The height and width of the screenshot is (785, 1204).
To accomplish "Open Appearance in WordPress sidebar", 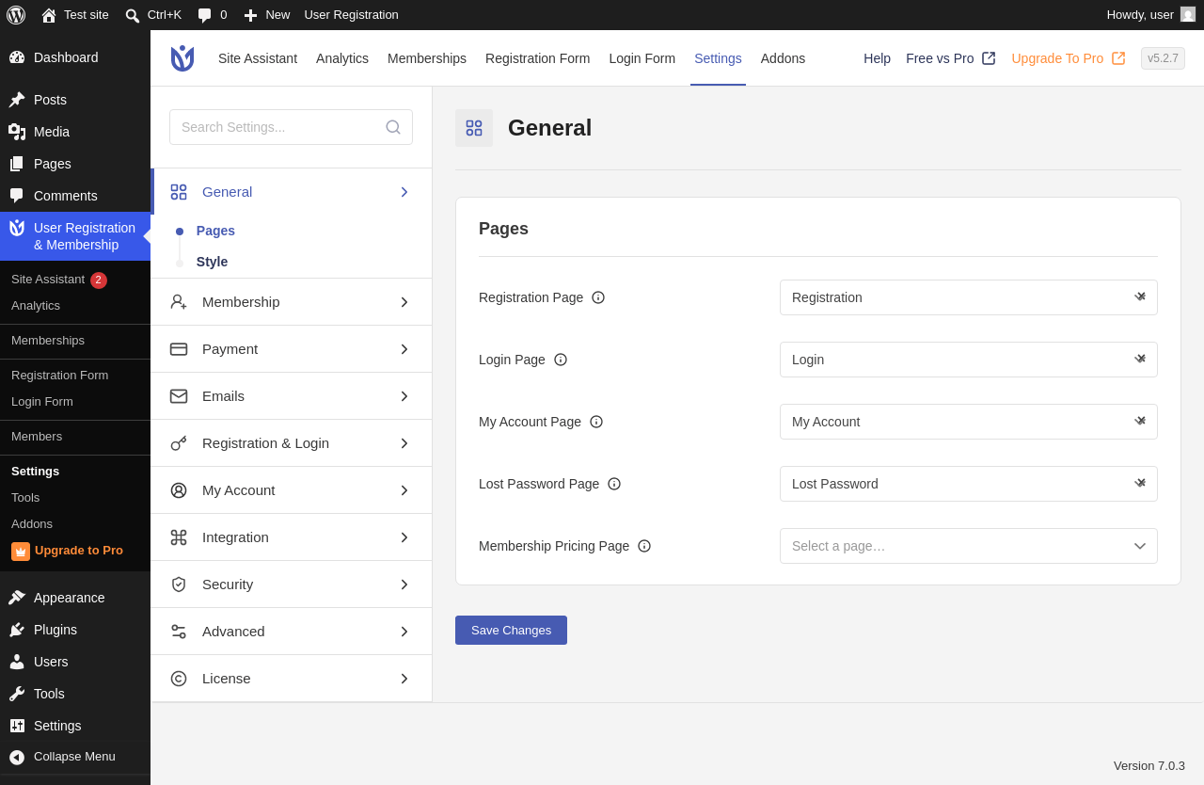I will coord(75,598).
